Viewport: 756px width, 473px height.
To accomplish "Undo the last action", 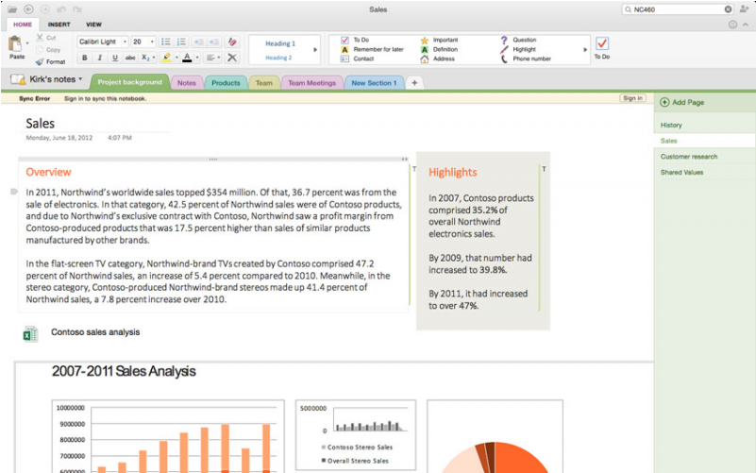I will click(61, 9).
